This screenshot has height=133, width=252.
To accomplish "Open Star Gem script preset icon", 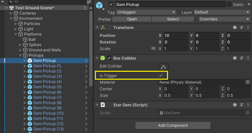I will click(241, 105).
